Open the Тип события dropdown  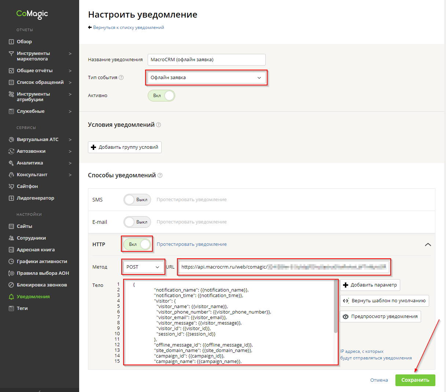[206, 78]
